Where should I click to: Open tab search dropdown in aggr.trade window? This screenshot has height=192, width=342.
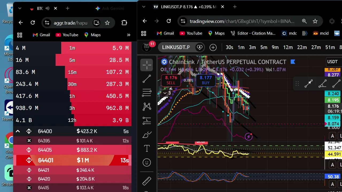(x=20, y=9)
